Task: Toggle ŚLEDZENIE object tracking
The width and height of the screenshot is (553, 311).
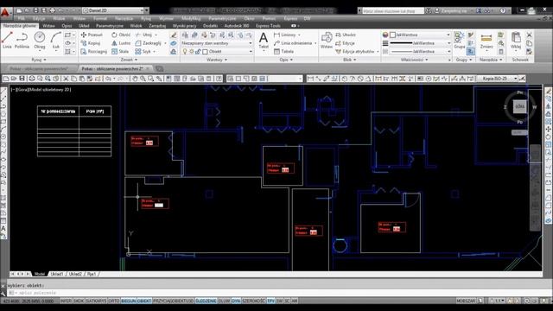Action: 206,301
